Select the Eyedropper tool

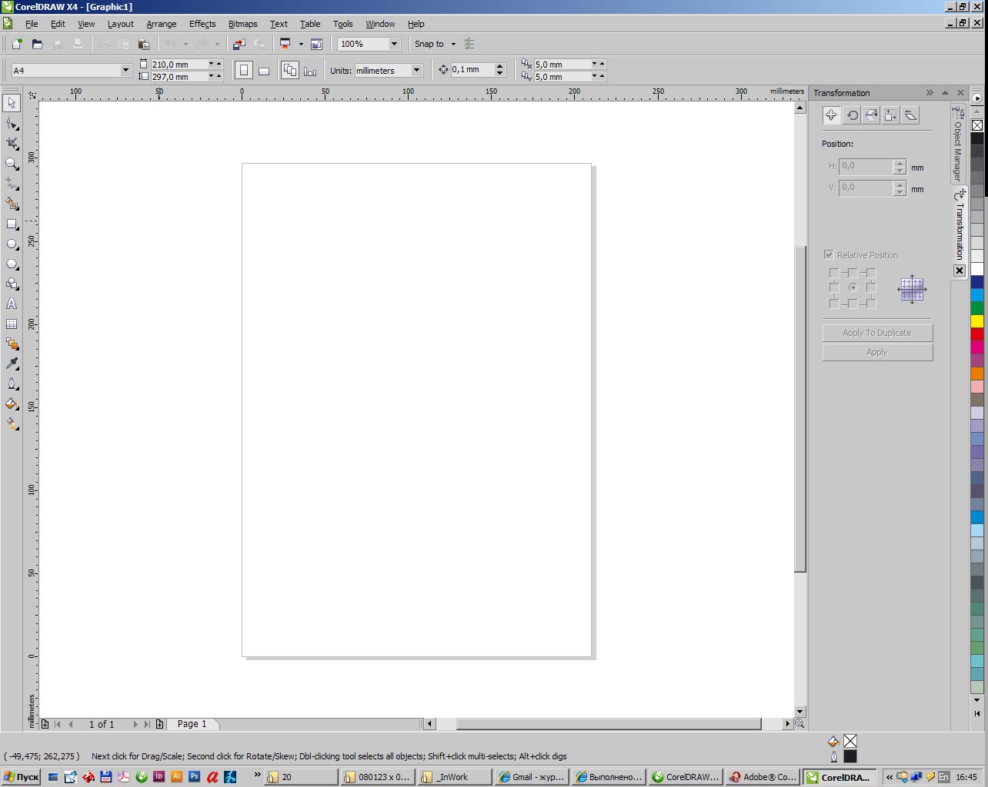tap(12, 364)
